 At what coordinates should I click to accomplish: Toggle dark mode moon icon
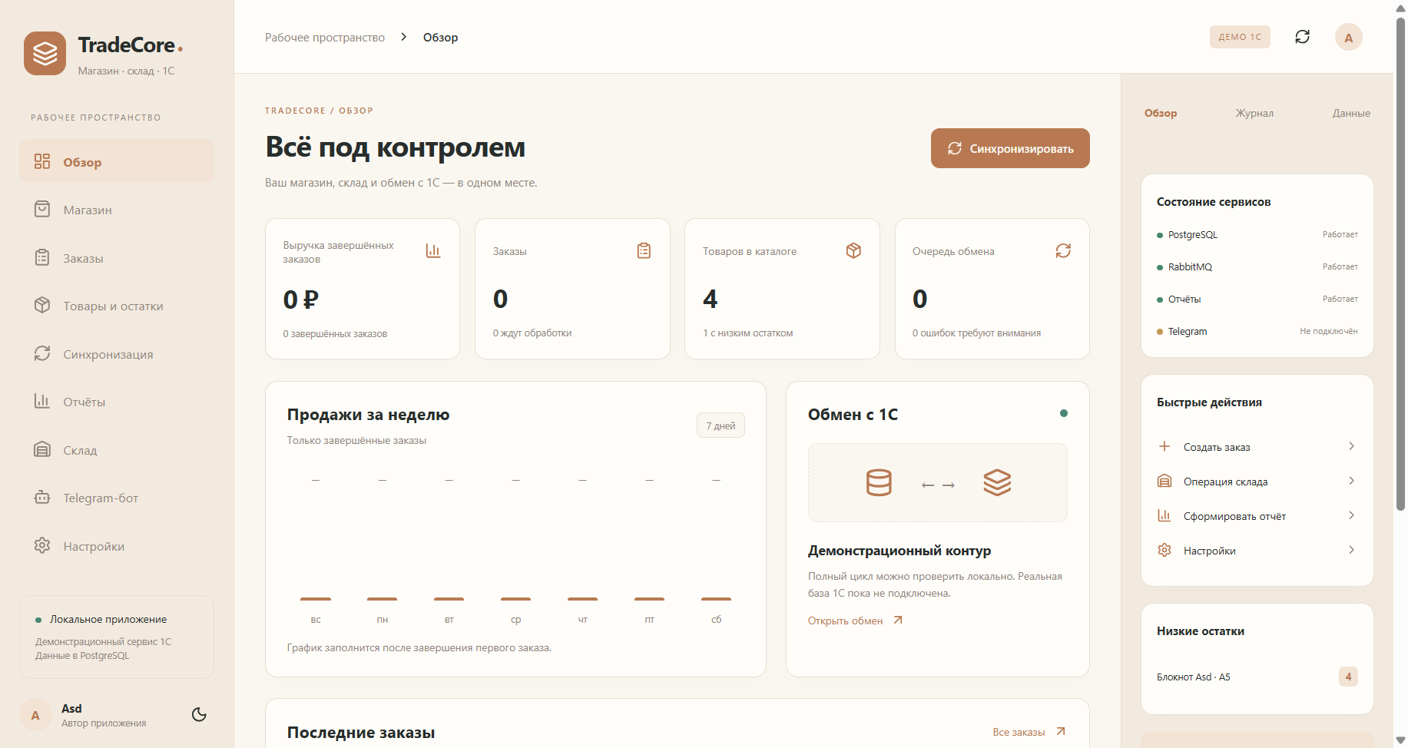pos(199,715)
